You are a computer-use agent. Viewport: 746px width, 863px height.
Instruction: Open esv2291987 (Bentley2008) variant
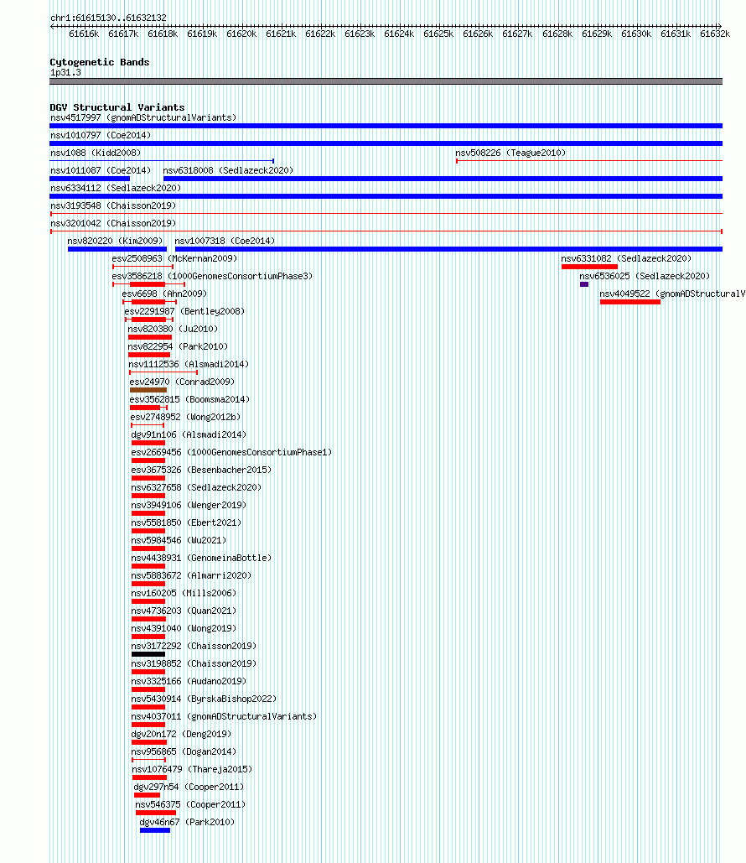pyautogui.click(x=184, y=311)
